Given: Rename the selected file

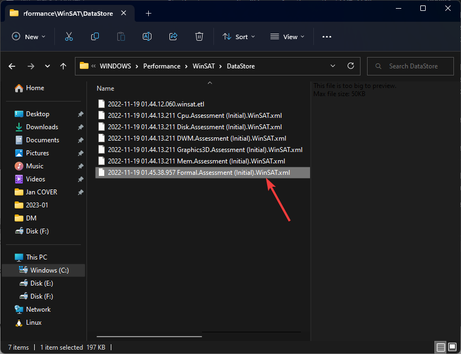Looking at the screenshot, I should 147,36.
